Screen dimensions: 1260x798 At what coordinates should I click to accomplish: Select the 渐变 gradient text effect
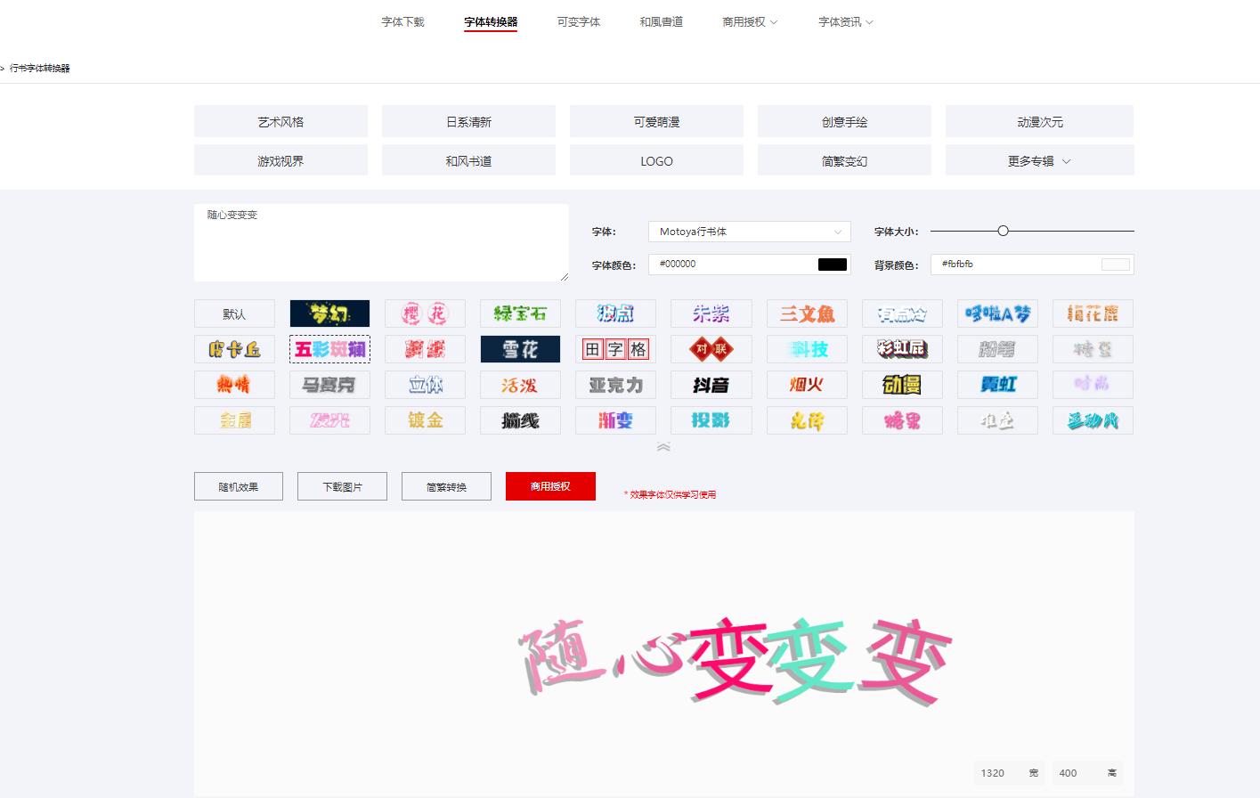(x=615, y=420)
